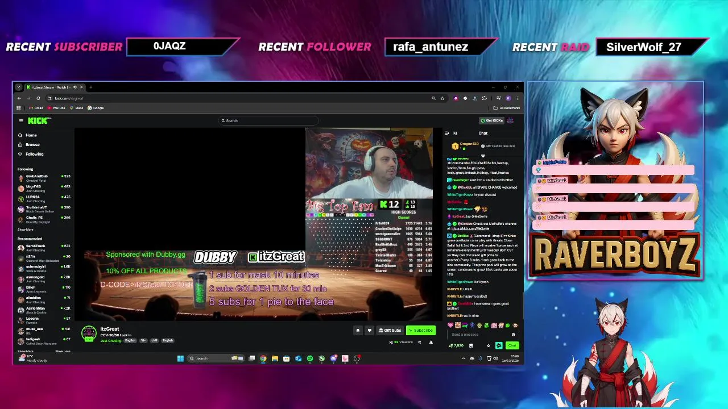Image resolution: width=728 pixels, height=409 pixels.
Task: Open a new browser tab
Action: coord(90,87)
